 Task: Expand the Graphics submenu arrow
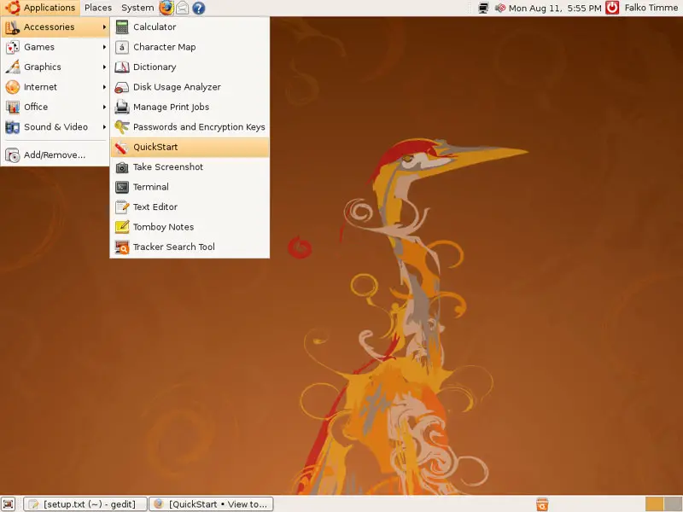[x=104, y=67]
